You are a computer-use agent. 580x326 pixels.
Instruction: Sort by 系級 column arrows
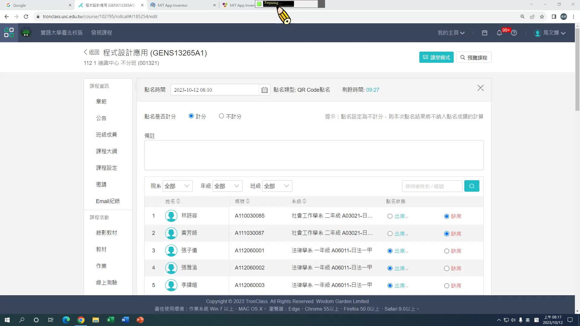tap(304, 201)
